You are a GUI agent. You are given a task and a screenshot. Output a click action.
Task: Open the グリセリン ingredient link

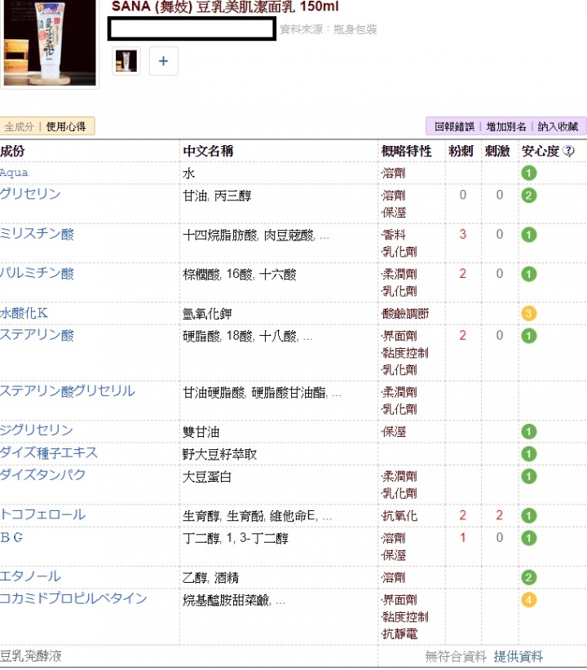tap(30, 194)
